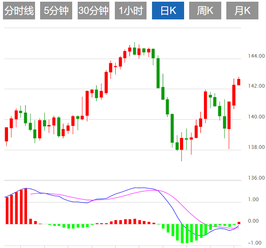Select the 30分钟 interval tab
Screen dimensions: 266x248
click(x=93, y=11)
